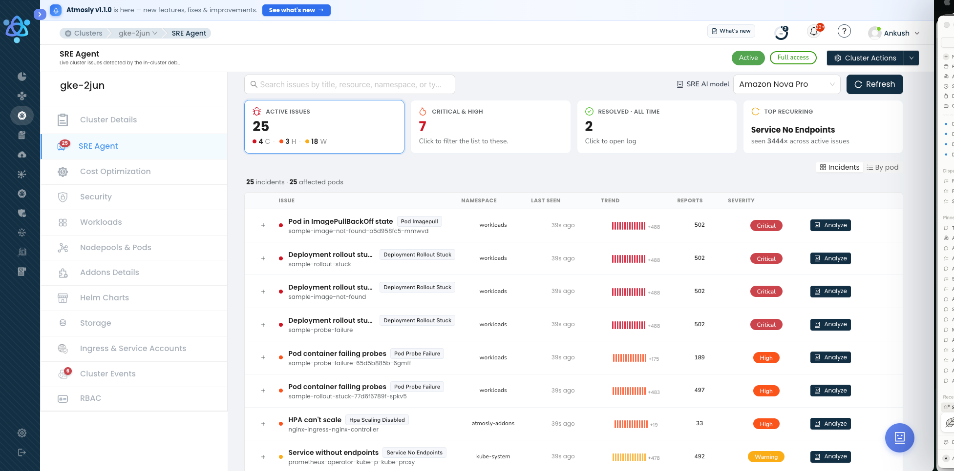Switch to the By pod view

(883, 167)
